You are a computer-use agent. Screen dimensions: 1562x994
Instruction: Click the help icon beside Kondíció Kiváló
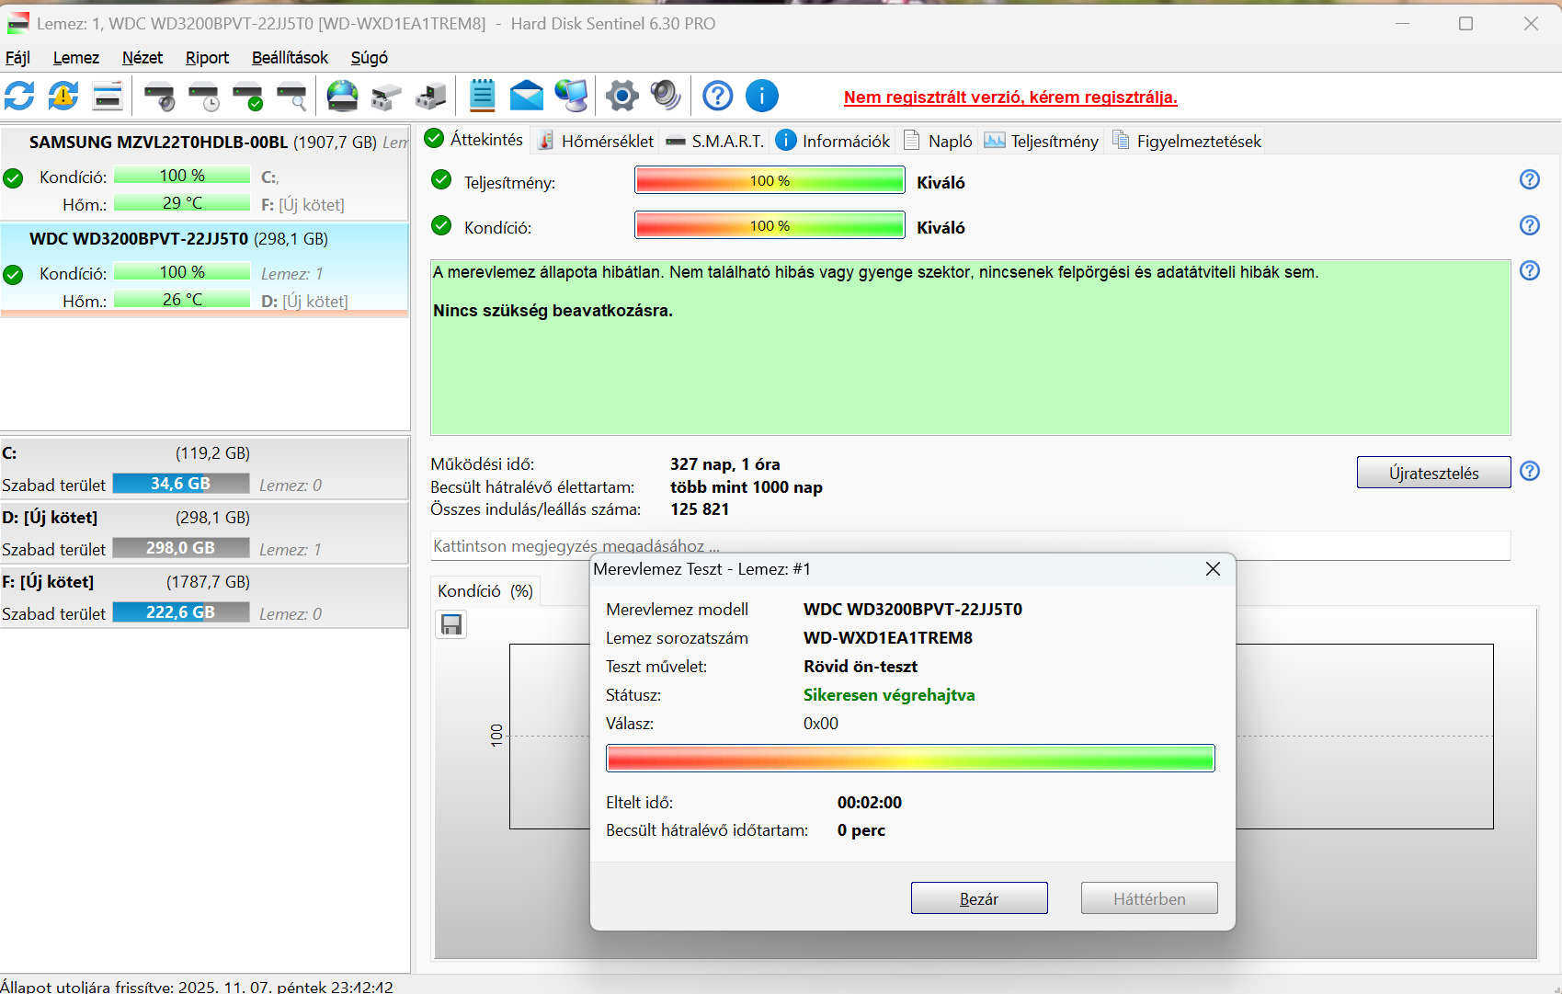[1530, 225]
